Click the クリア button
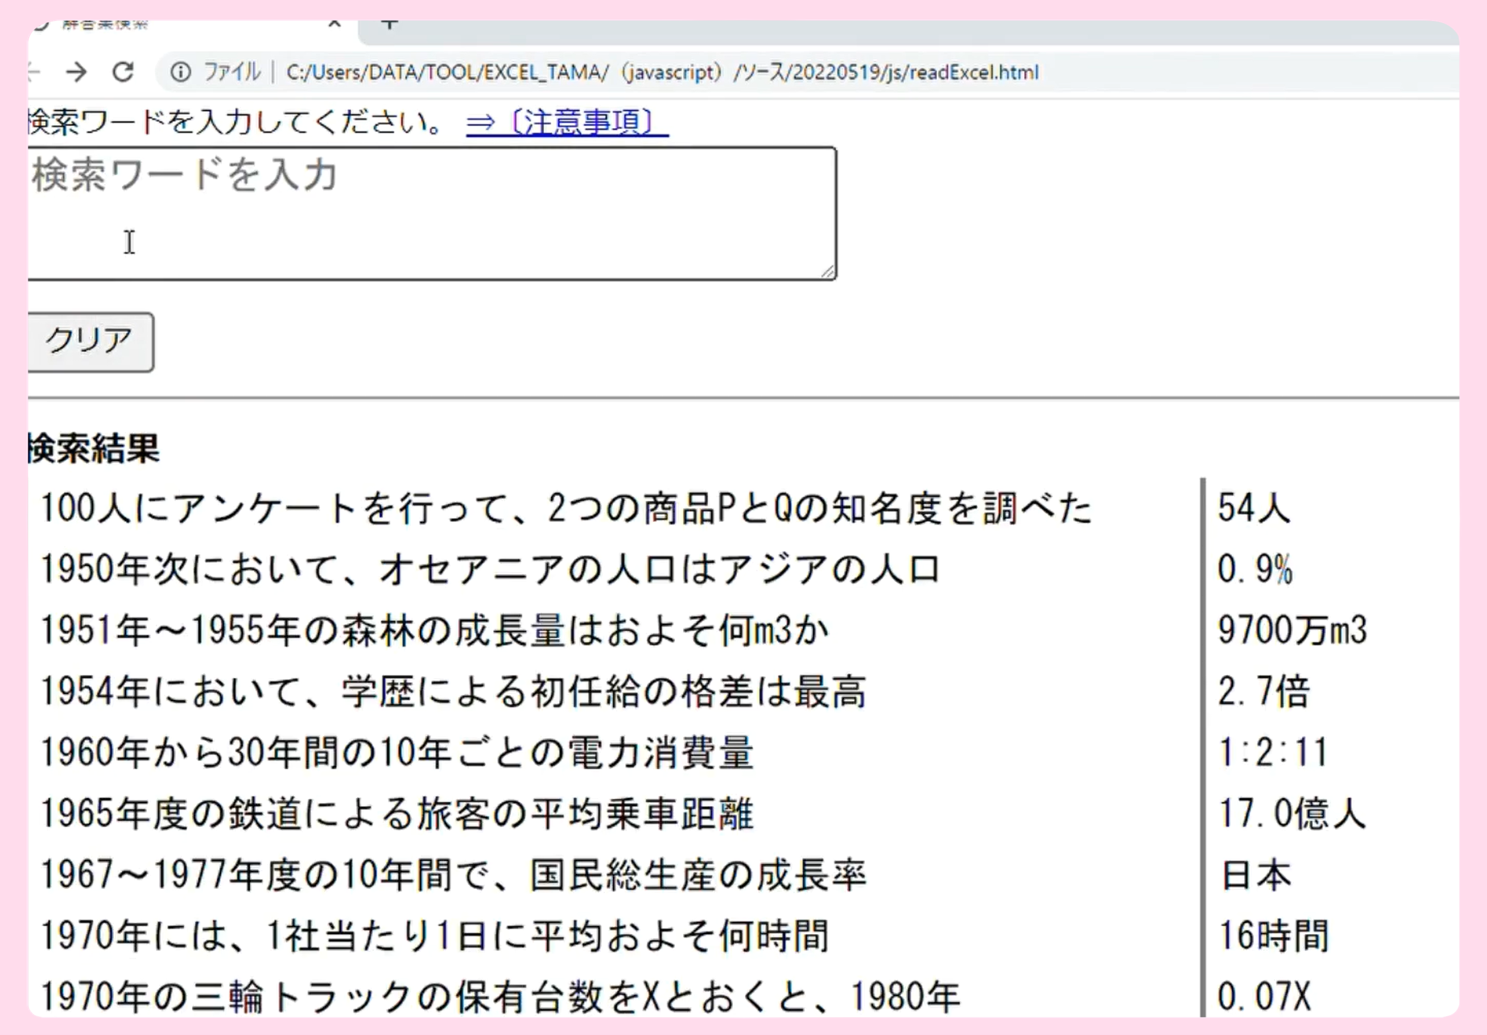This screenshot has height=1035, width=1487. coord(90,342)
